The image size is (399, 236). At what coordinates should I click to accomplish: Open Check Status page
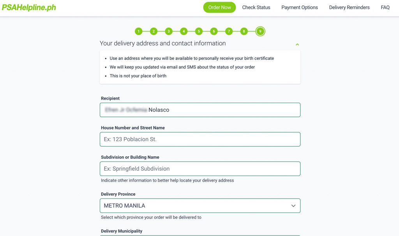coord(256,7)
